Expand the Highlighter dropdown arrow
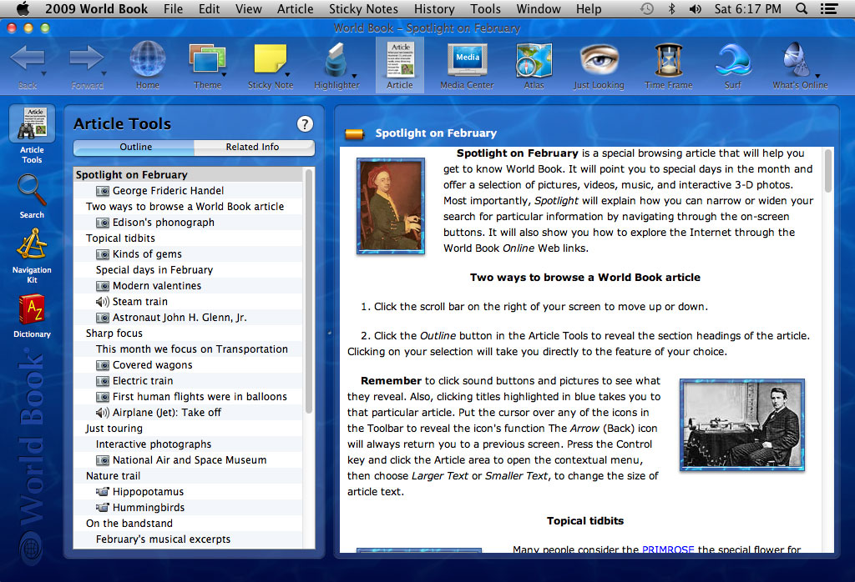The width and height of the screenshot is (855, 582). click(354, 76)
